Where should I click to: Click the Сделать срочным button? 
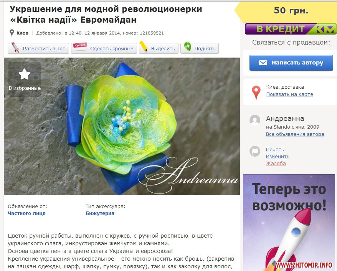click(104, 48)
